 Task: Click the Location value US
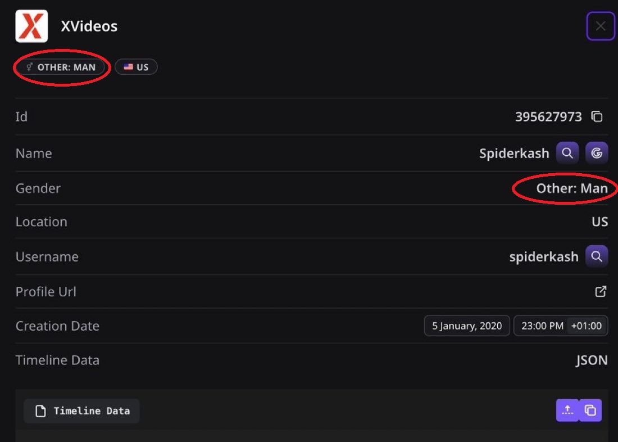coord(599,222)
